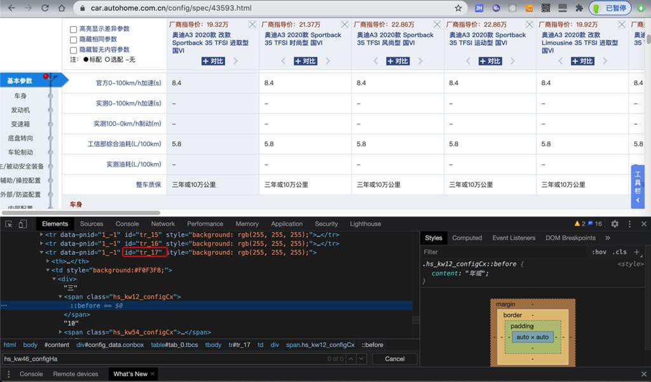Screen dimensions: 651x382
Task: Open the DevTools three-dot customize menu
Action: tap(629, 224)
